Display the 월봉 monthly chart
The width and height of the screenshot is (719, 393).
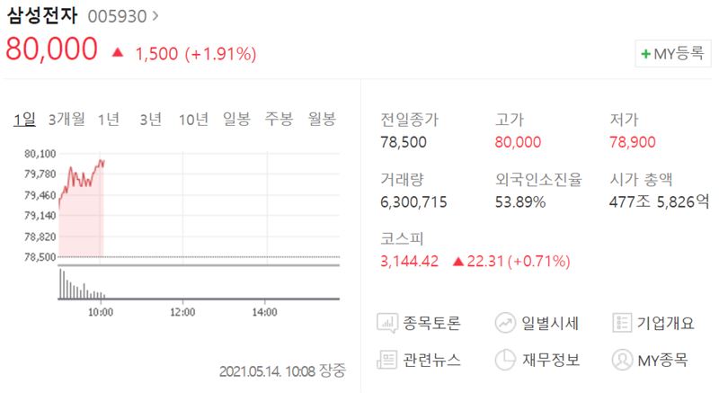pyautogui.click(x=321, y=120)
